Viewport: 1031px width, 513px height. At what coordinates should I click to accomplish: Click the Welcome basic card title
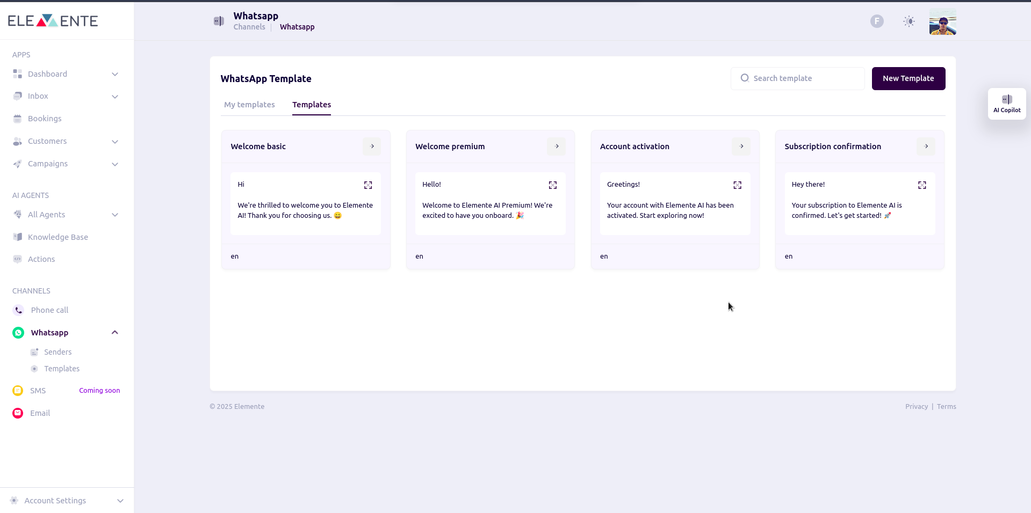coord(258,146)
